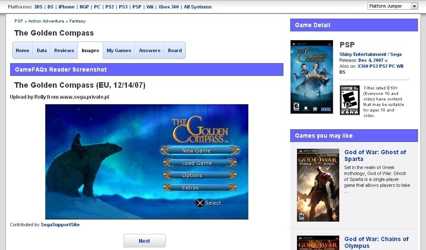Open the NGP platform link
The image size is (426, 250).
pos(84,7)
